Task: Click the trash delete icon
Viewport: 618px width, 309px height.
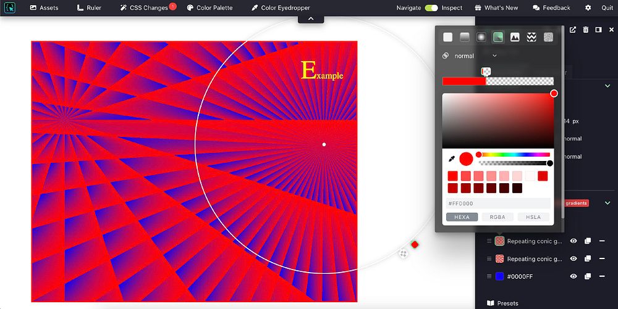Action: (586, 30)
